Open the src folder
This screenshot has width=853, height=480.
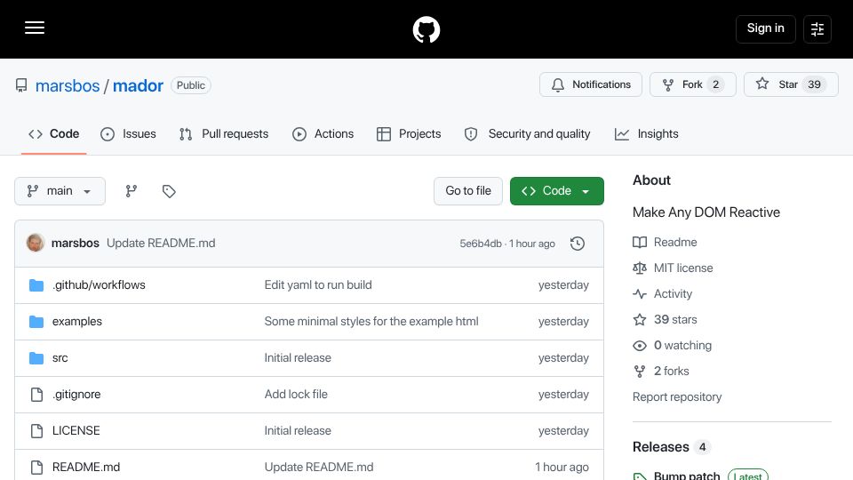(60, 358)
